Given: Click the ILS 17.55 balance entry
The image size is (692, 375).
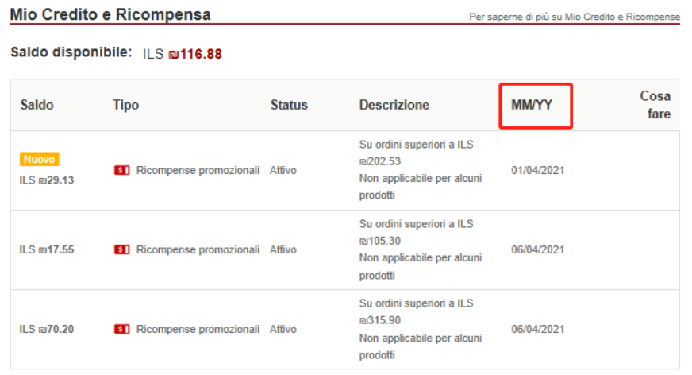Looking at the screenshot, I should pyautogui.click(x=47, y=249).
